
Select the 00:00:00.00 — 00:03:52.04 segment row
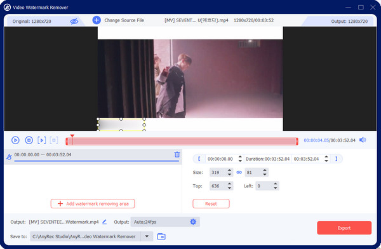pyautogui.click(x=93, y=157)
